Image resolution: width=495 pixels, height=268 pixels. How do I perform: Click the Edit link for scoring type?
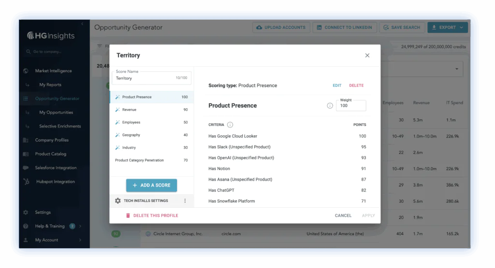coord(337,85)
